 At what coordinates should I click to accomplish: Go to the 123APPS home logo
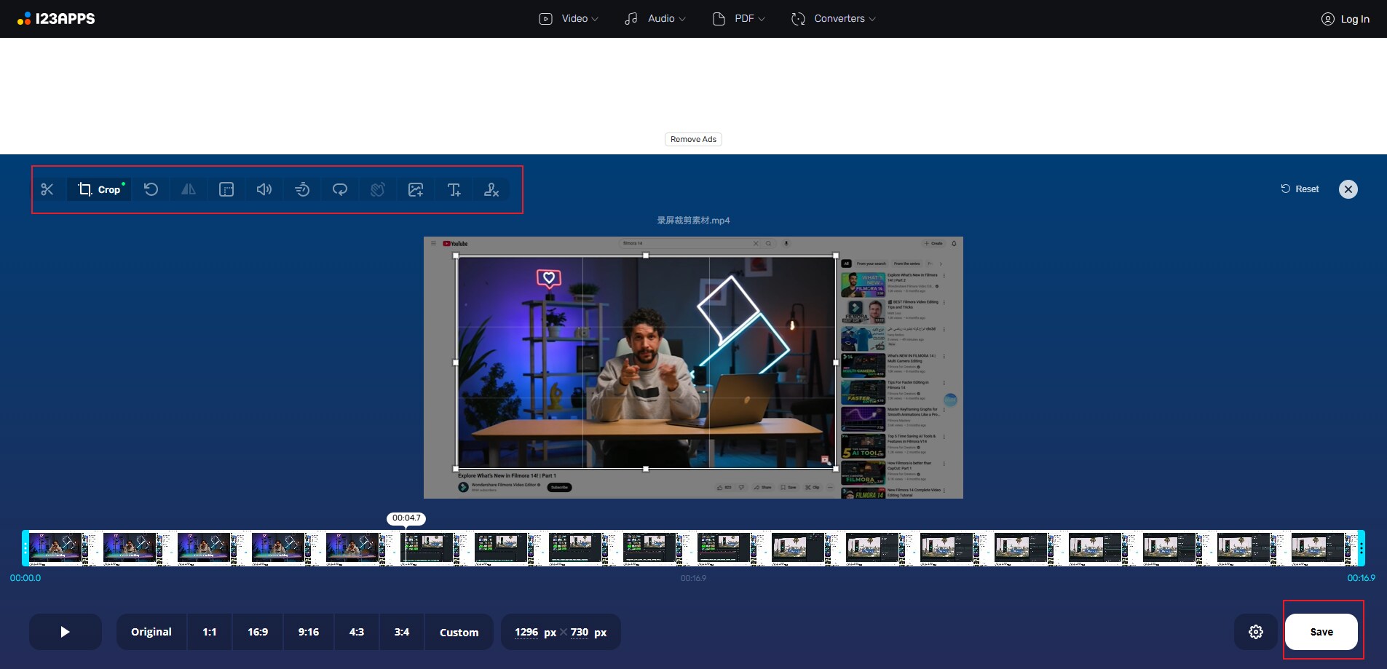56,19
